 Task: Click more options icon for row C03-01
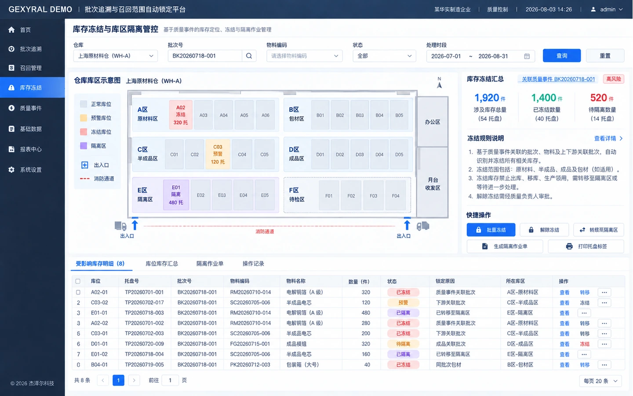click(x=604, y=334)
